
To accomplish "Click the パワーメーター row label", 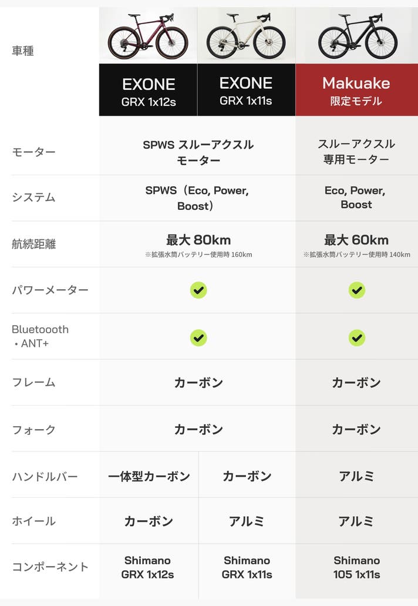I will point(50,290).
